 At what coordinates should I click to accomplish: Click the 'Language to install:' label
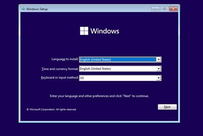click(x=65, y=59)
